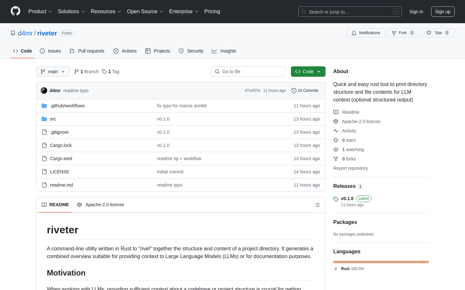Click the Rust language bar
465x290 pixels.
point(381,262)
